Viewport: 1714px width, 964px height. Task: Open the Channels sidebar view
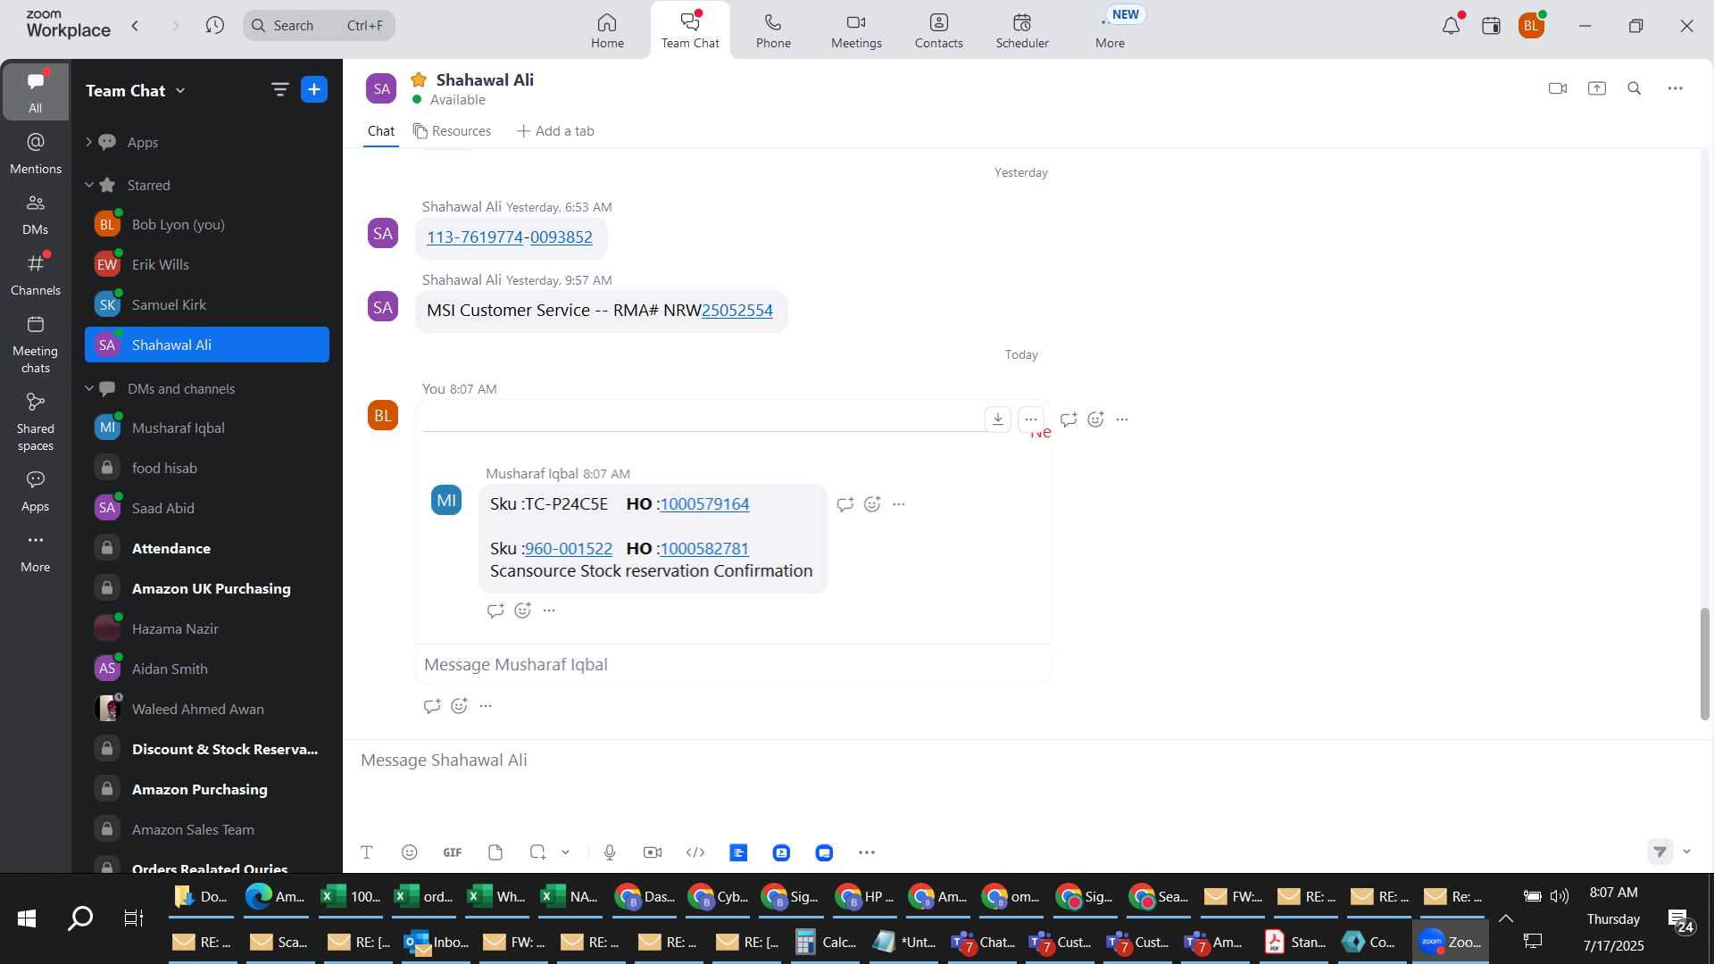36,275
